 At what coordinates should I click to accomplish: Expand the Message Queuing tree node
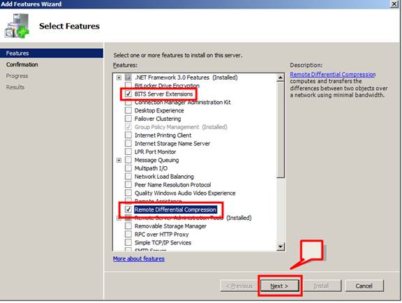(x=119, y=160)
